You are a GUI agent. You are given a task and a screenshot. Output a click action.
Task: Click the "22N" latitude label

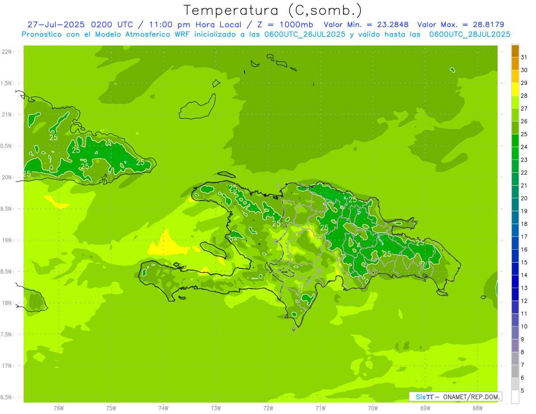7,51
